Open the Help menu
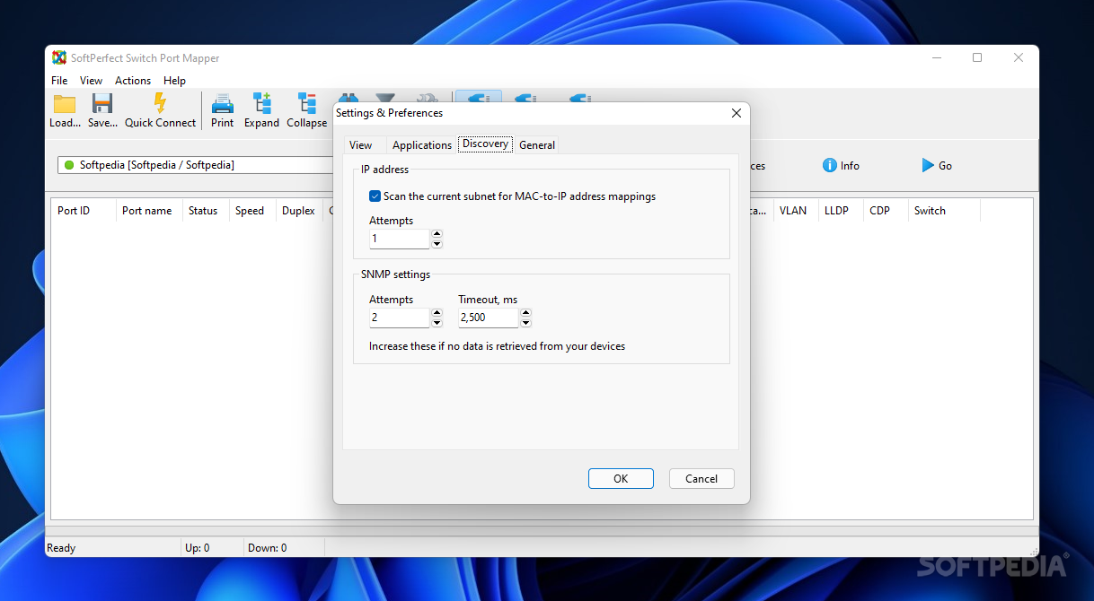The image size is (1094, 601). pyautogui.click(x=174, y=80)
